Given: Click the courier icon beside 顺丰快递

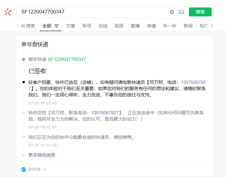Looking at the screenshot, I should coord(24,59).
